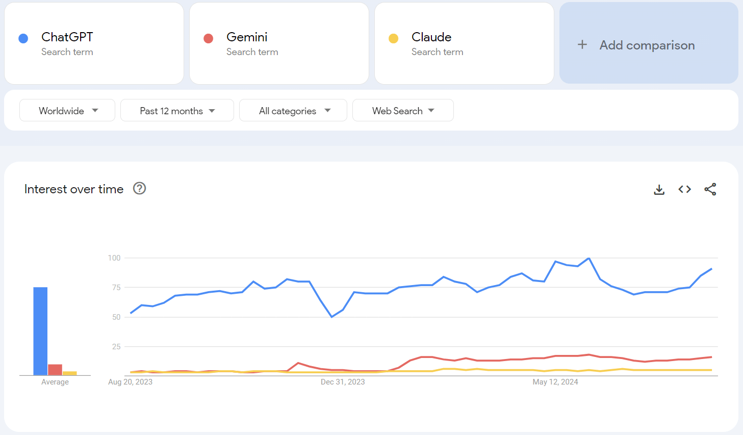Image resolution: width=743 pixels, height=435 pixels.
Task: Click the May 12, 2024 axis label
Action: point(555,382)
